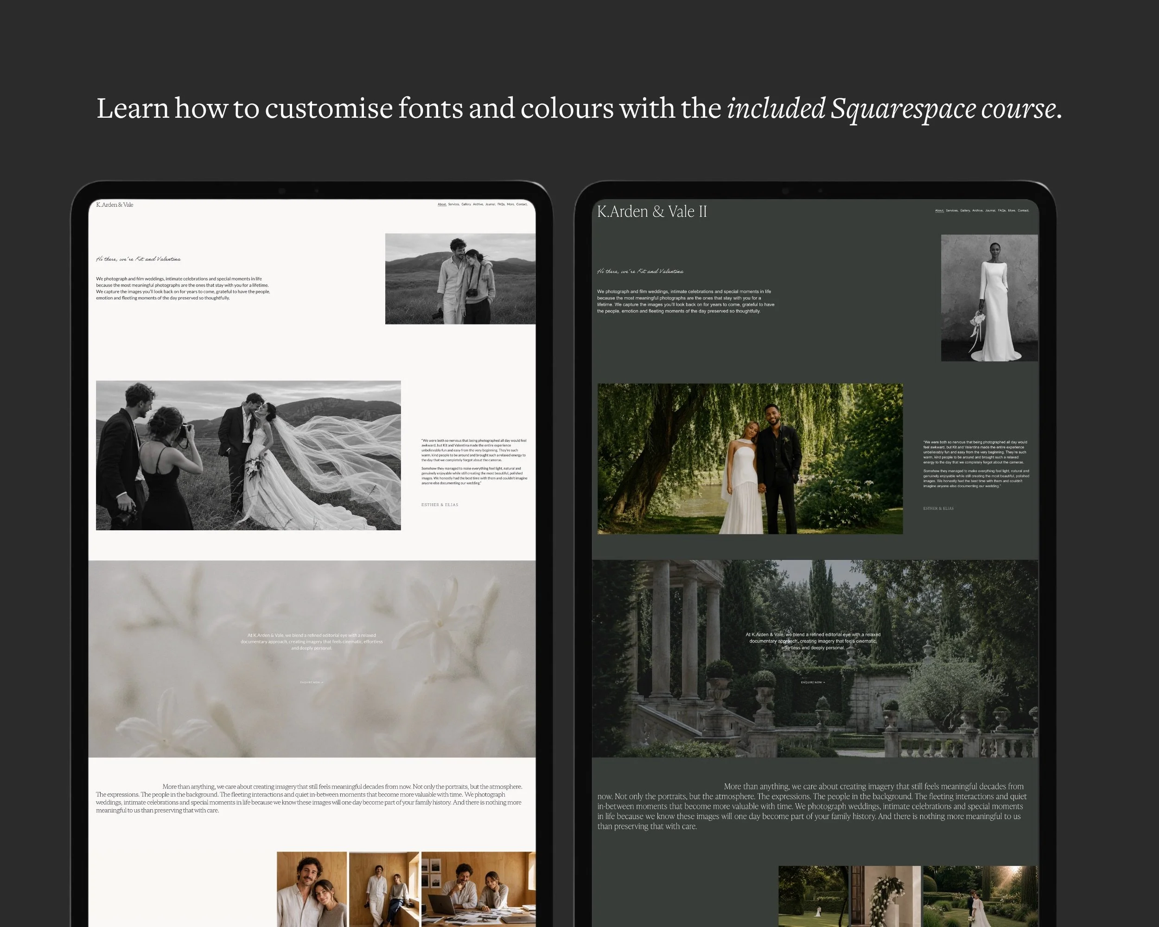The height and width of the screenshot is (927, 1159).
Task: Click 'Enquire Now' over the garden columns banner
Action: click(813, 682)
